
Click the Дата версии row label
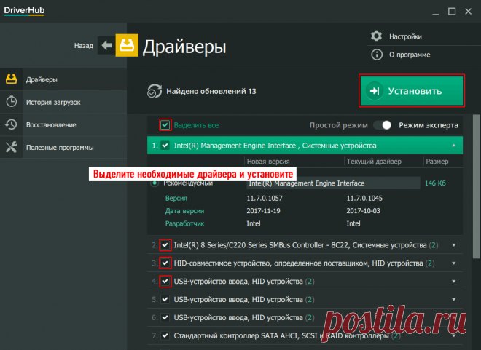pyautogui.click(x=184, y=211)
